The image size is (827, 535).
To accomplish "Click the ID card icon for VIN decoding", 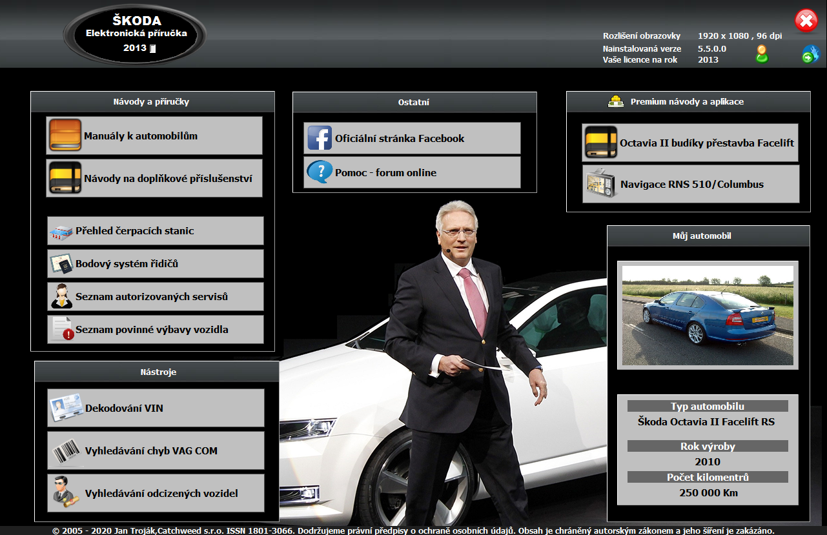I will 66,408.
